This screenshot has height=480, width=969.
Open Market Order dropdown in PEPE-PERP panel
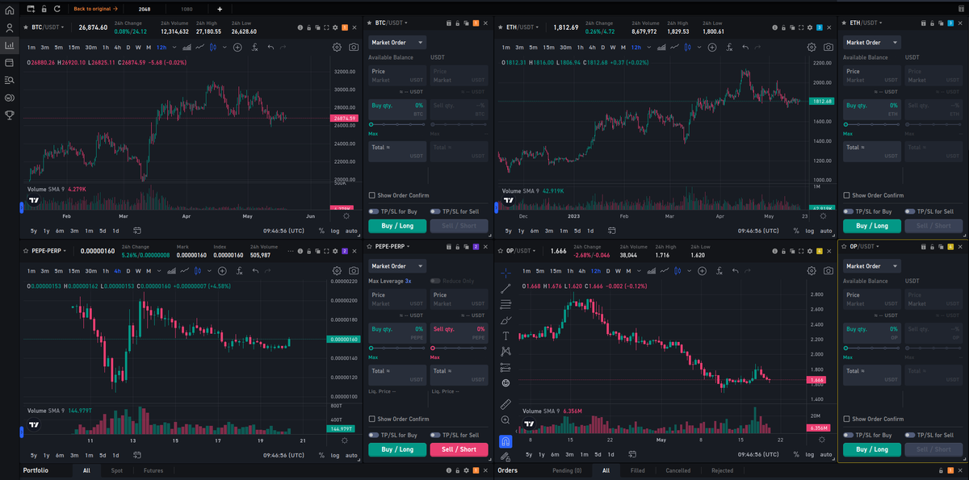tap(397, 265)
